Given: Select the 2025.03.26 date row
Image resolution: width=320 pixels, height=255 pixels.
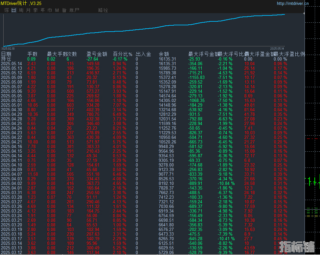Looking at the screenshot, I should pos(11,206).
